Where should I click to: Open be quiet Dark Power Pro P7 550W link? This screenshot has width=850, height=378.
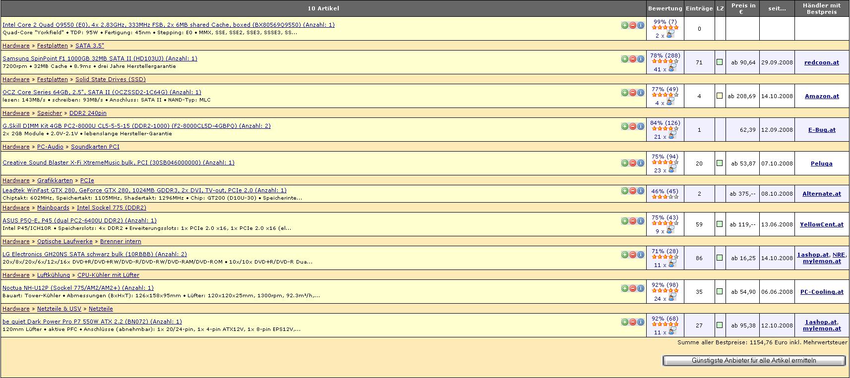(92, 322)
